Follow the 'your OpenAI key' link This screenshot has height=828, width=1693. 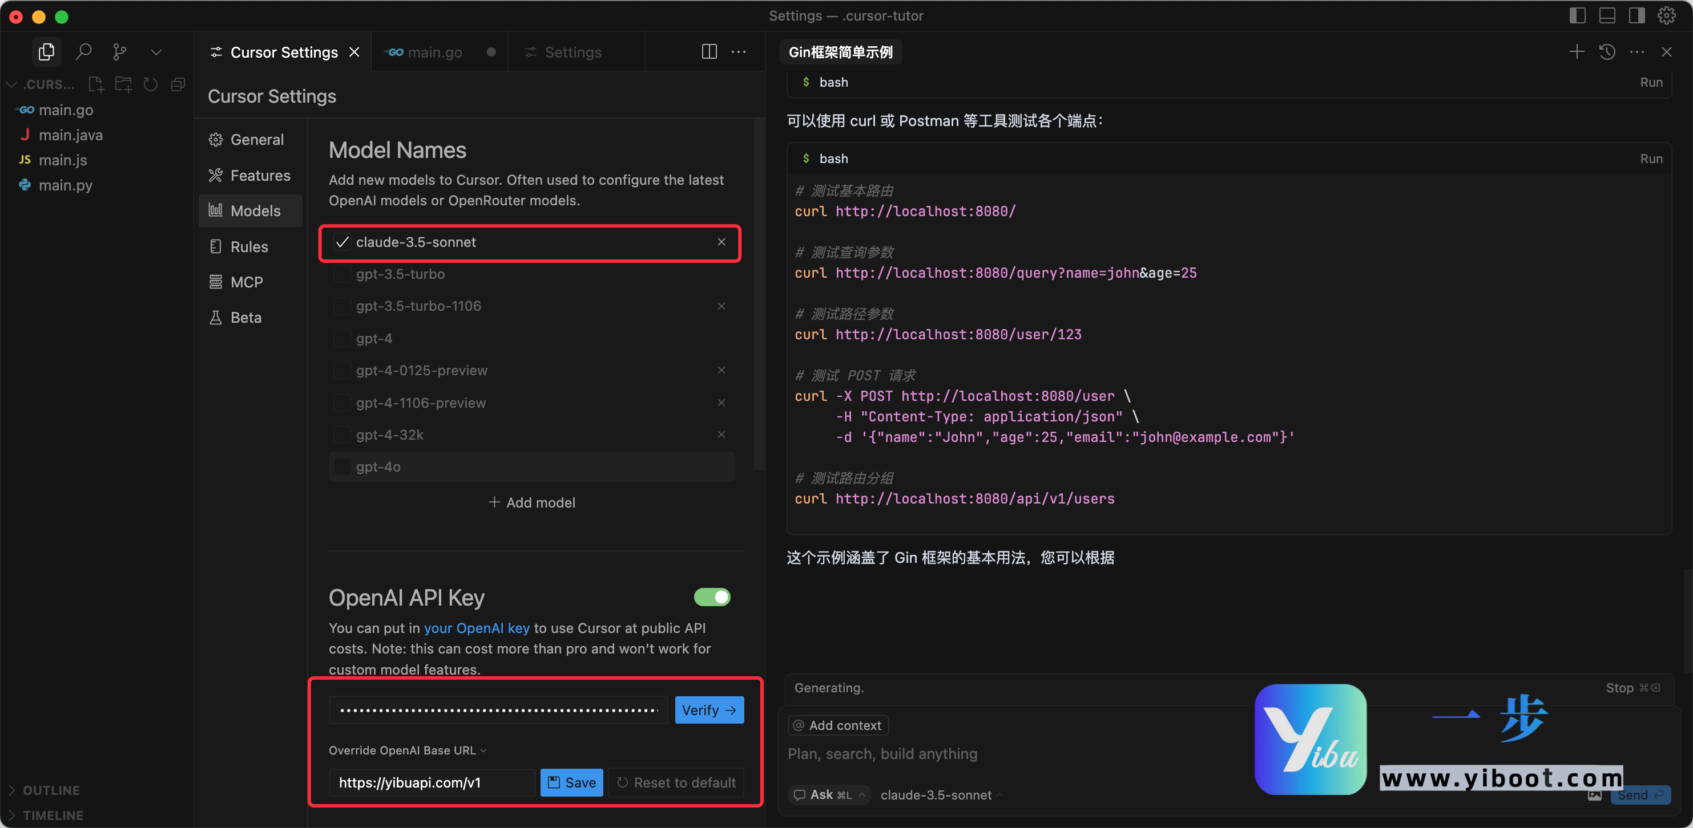click(477, 628)
